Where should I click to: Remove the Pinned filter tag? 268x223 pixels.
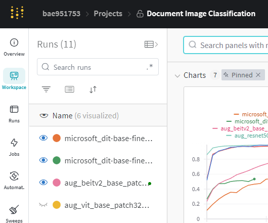(258, 75)
